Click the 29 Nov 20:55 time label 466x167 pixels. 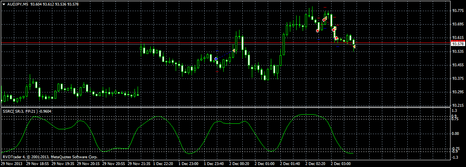pos(113,164)
